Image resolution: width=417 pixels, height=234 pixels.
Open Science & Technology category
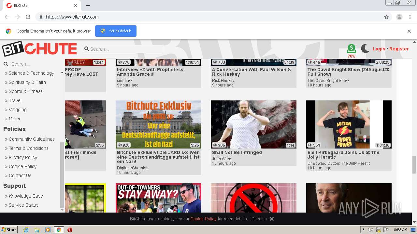pyautogui.click(x=31, y=73)
